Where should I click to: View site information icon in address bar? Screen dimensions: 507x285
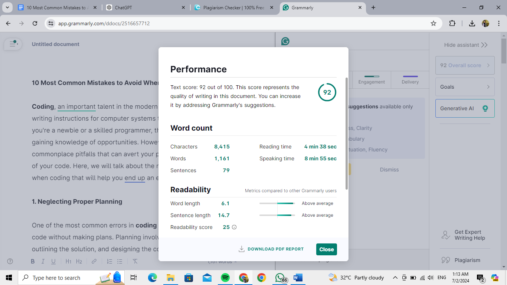51,23
